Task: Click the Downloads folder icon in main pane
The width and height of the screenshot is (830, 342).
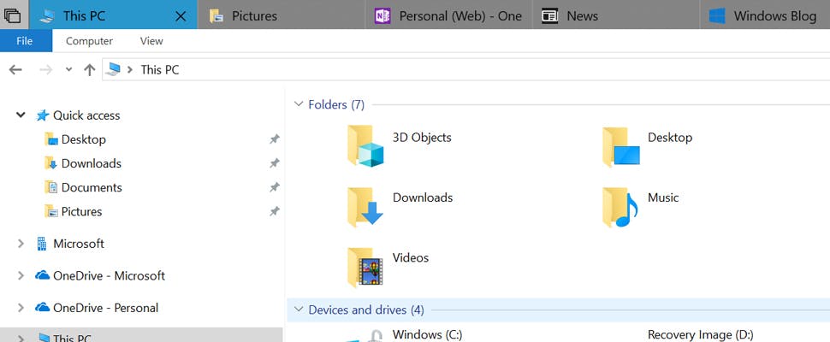Action: [365, 206]
